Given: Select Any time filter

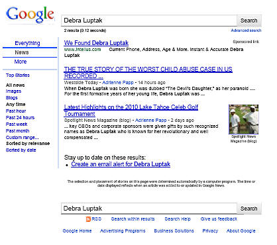Looking at the screenshot, I should point(15,104).
